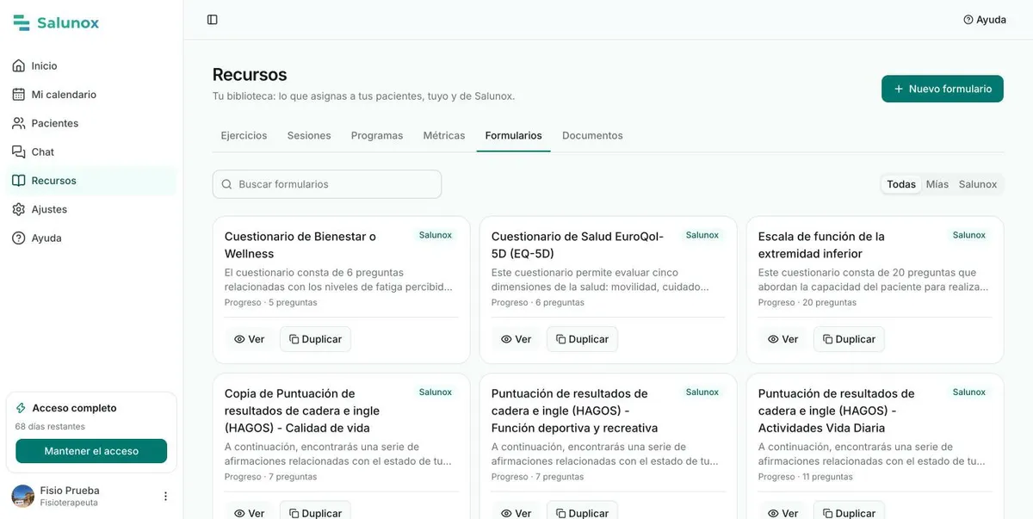Image resolution: width=1033 pixels, height=519 pixels.
Task: Toggle the sidebar panel icon
Action: point(213,20)
